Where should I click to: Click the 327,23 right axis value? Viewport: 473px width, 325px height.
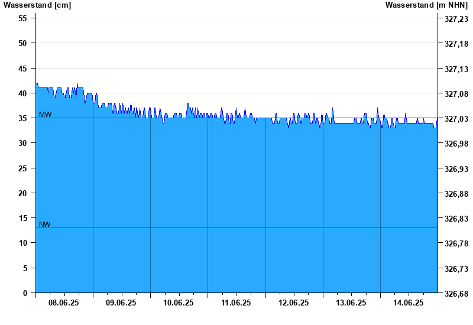point(455,19)
